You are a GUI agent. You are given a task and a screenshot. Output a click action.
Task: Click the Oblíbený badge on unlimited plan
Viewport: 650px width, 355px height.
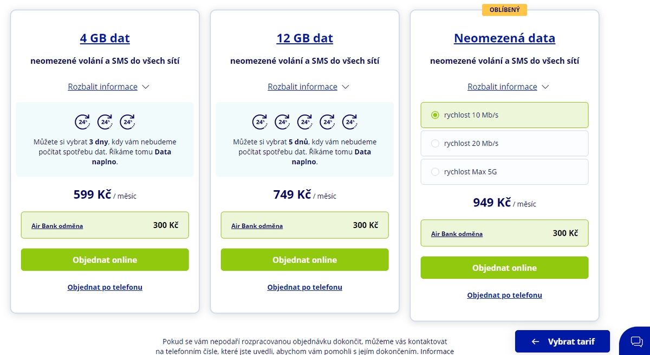504,10
